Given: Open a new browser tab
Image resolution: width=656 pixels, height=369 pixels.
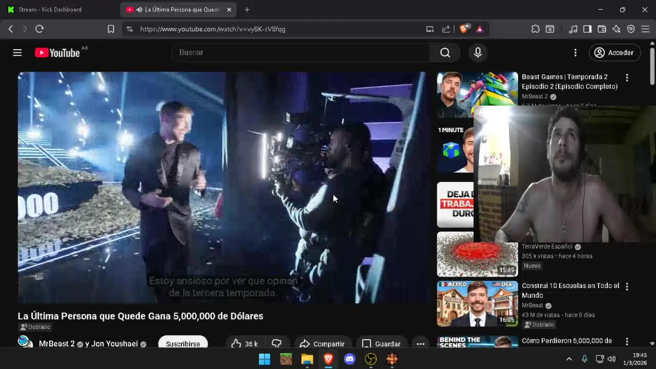Looking at the screenshot, I should click(x=247, y=9).
